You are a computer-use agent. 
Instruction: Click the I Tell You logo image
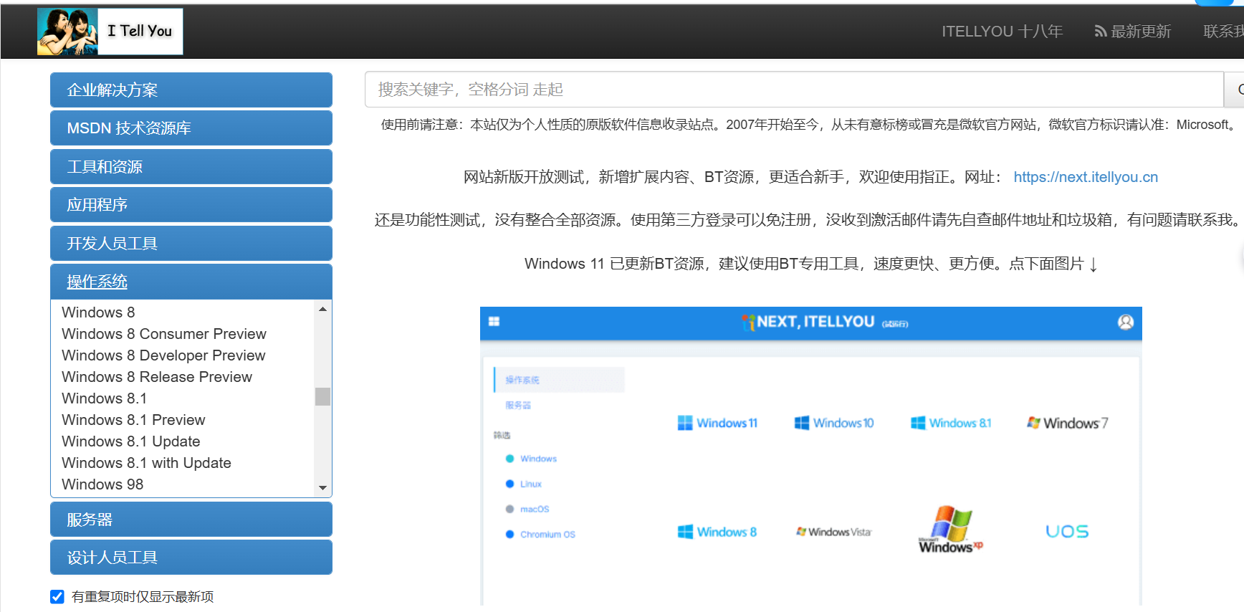click(110, 32)
